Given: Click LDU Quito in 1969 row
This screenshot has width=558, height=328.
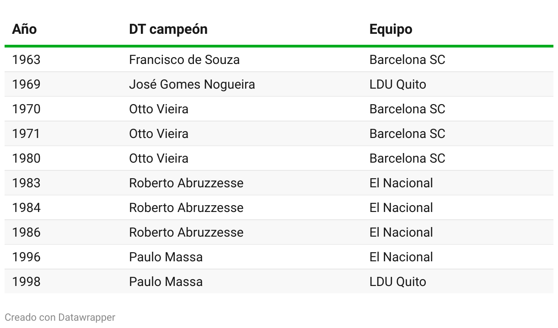Looking at the screenshot, I should click(398, 85).
